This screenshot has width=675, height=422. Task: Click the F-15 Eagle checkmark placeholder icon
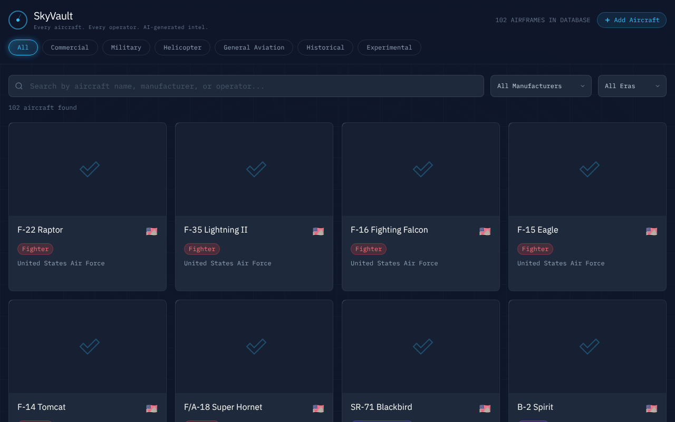pyautogui.click(x=589, y=169)
